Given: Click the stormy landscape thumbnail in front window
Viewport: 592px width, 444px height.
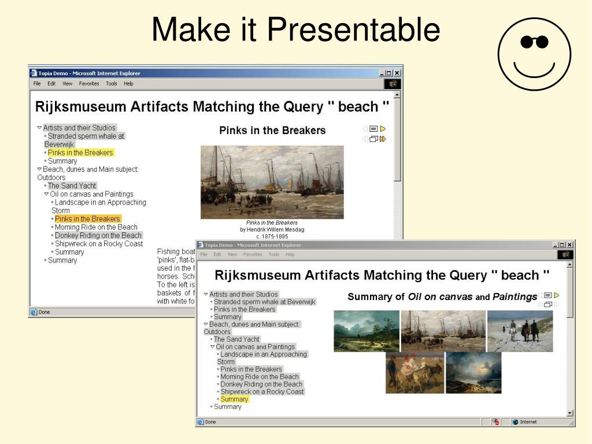Looking at the screenshot, I should [367, 331].
